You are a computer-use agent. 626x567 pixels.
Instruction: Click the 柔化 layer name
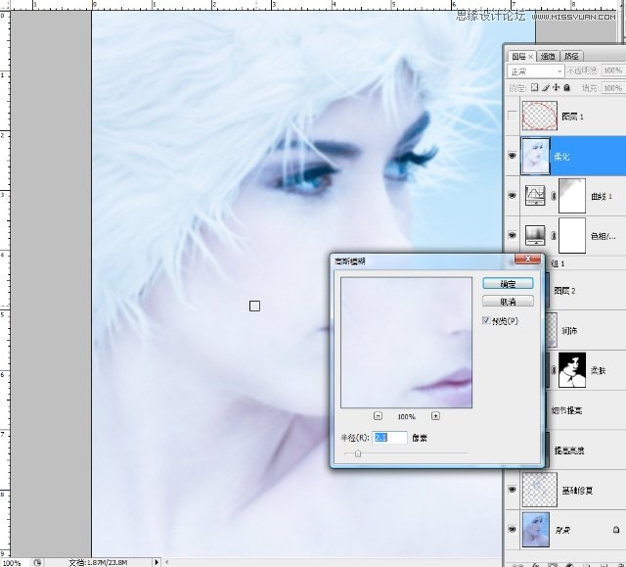point(561,157)
